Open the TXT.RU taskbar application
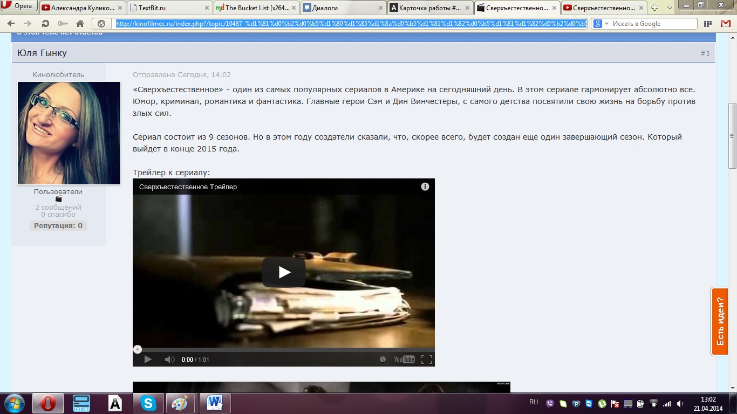Screen dimensions: 737x414 coord(81,403)
